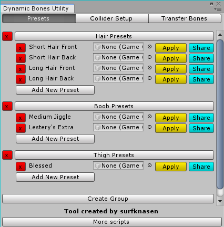Open object picker circle for Medium Jiggle
This screenshot has height=227, width=224.
(149, 117)
